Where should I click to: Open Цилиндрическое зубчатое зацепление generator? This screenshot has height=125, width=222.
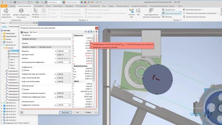pos(151,13)
